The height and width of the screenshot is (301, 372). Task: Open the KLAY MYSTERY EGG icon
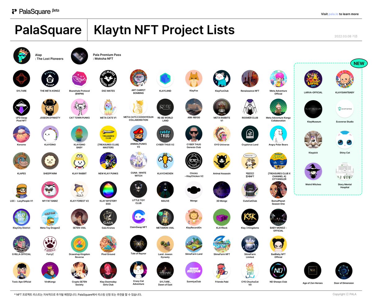pyautogui.click(x=108, y=190)
